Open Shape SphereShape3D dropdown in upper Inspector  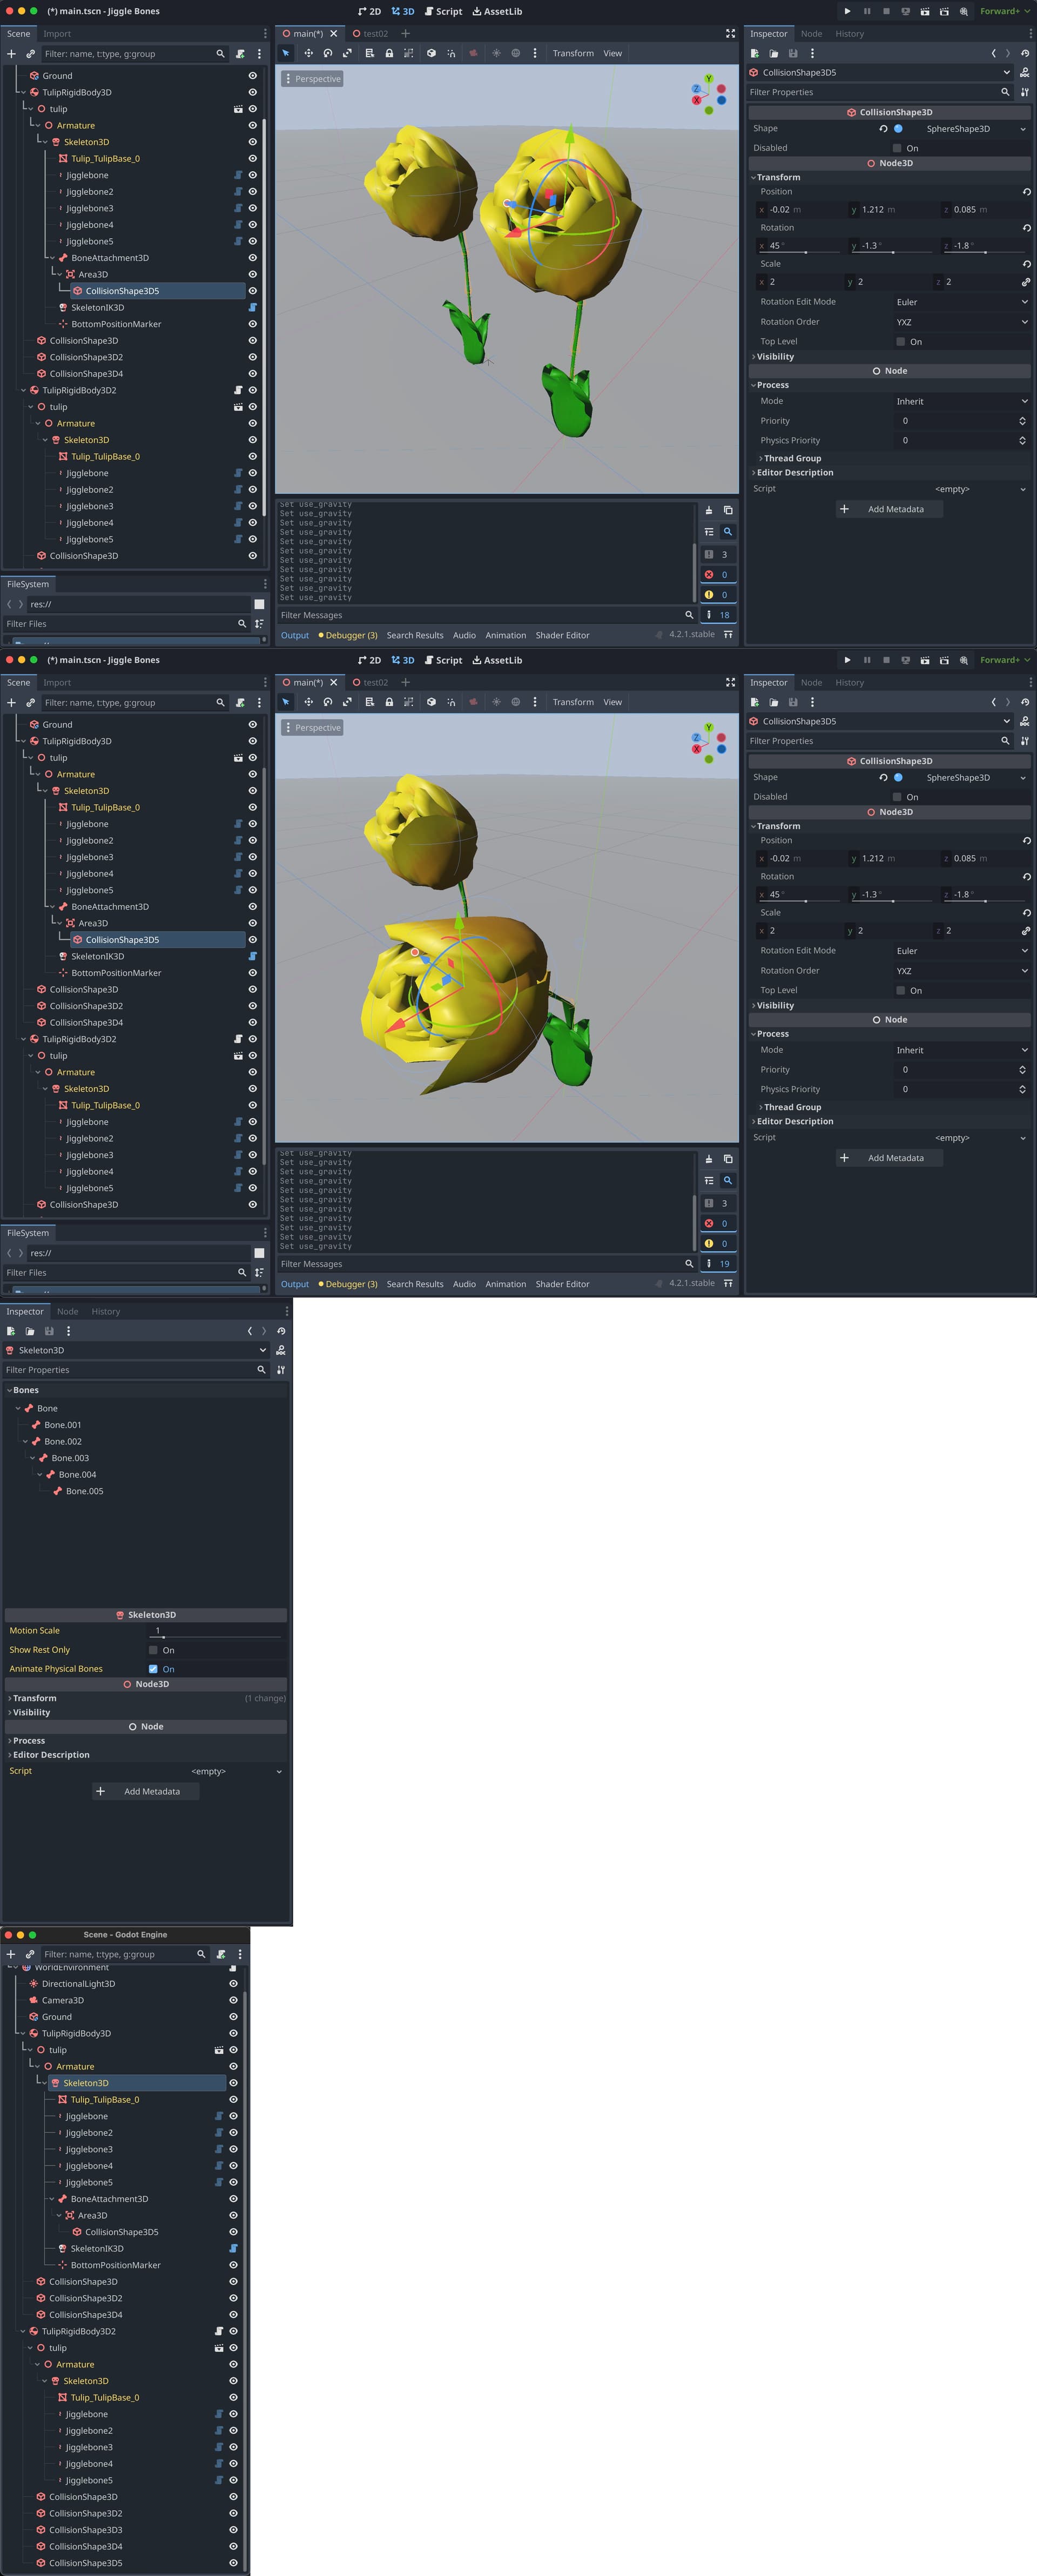pyautogui.click(x=960, y=128)
